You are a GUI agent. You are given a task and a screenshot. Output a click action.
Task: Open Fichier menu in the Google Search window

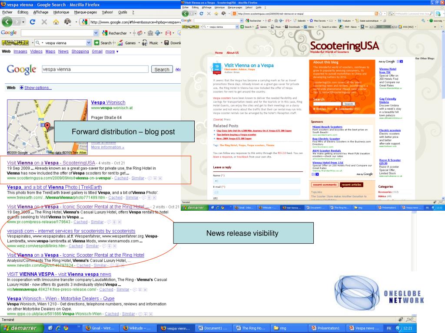click(7, 12)
